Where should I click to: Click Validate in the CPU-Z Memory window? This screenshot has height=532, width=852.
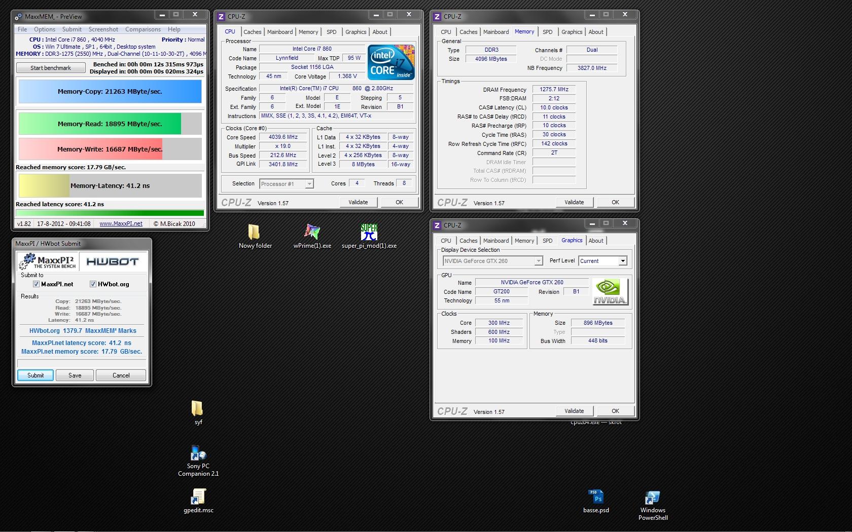pyautogui.click(x=574, y=202)
